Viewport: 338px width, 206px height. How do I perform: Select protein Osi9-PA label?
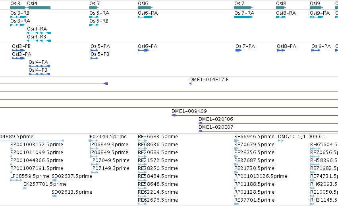click(321, 46)
